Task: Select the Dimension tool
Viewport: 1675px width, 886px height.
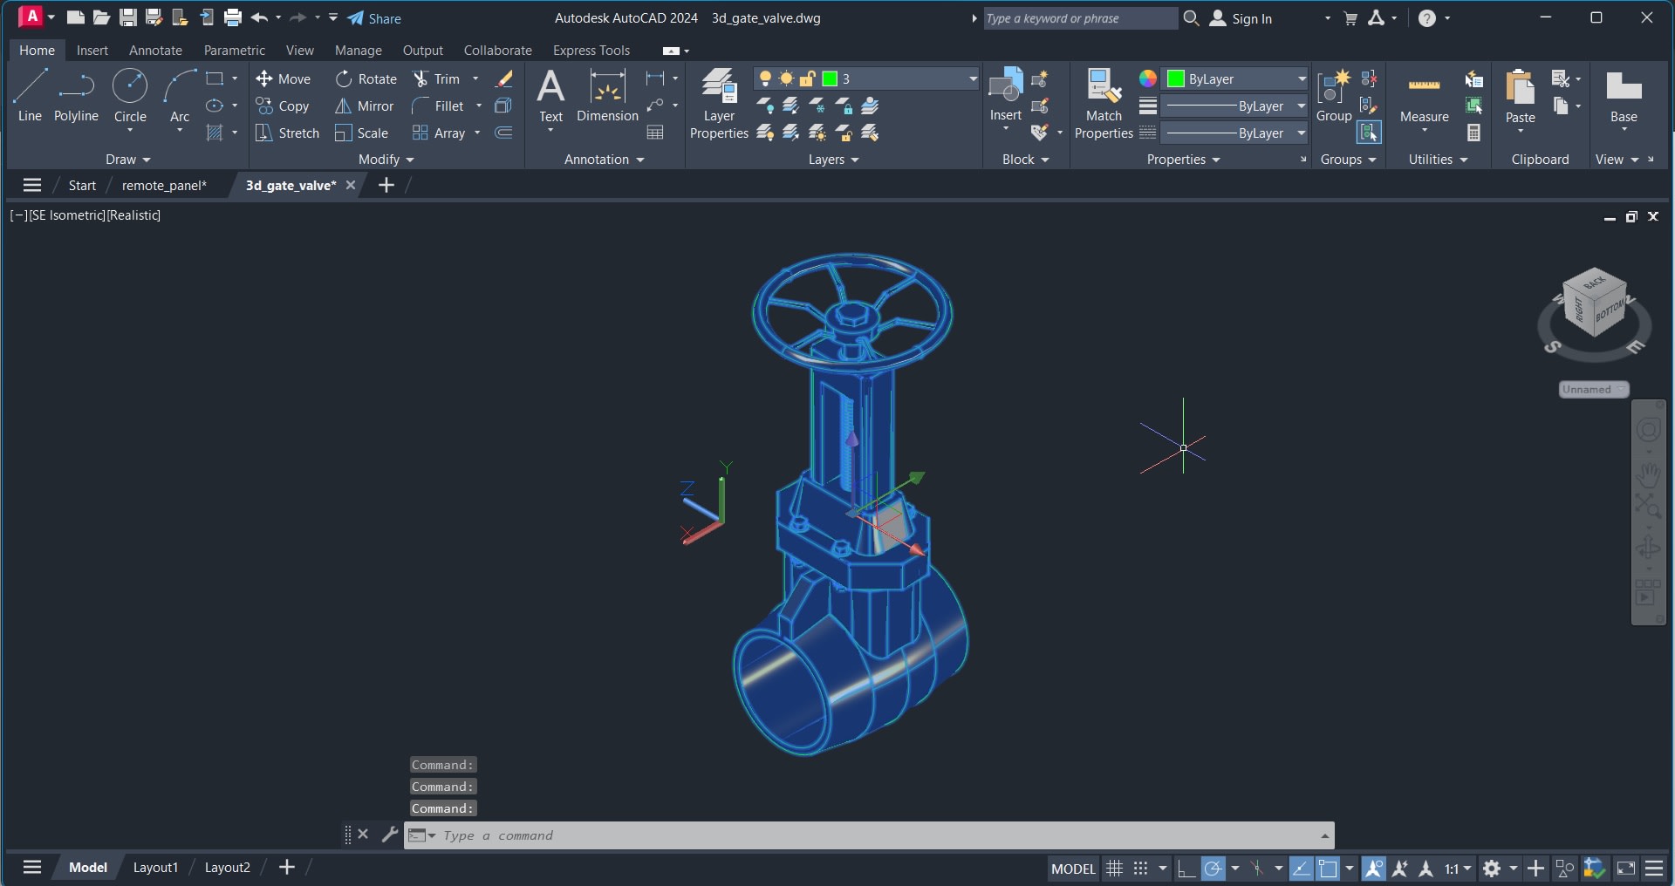Action: tap(606, 98)
